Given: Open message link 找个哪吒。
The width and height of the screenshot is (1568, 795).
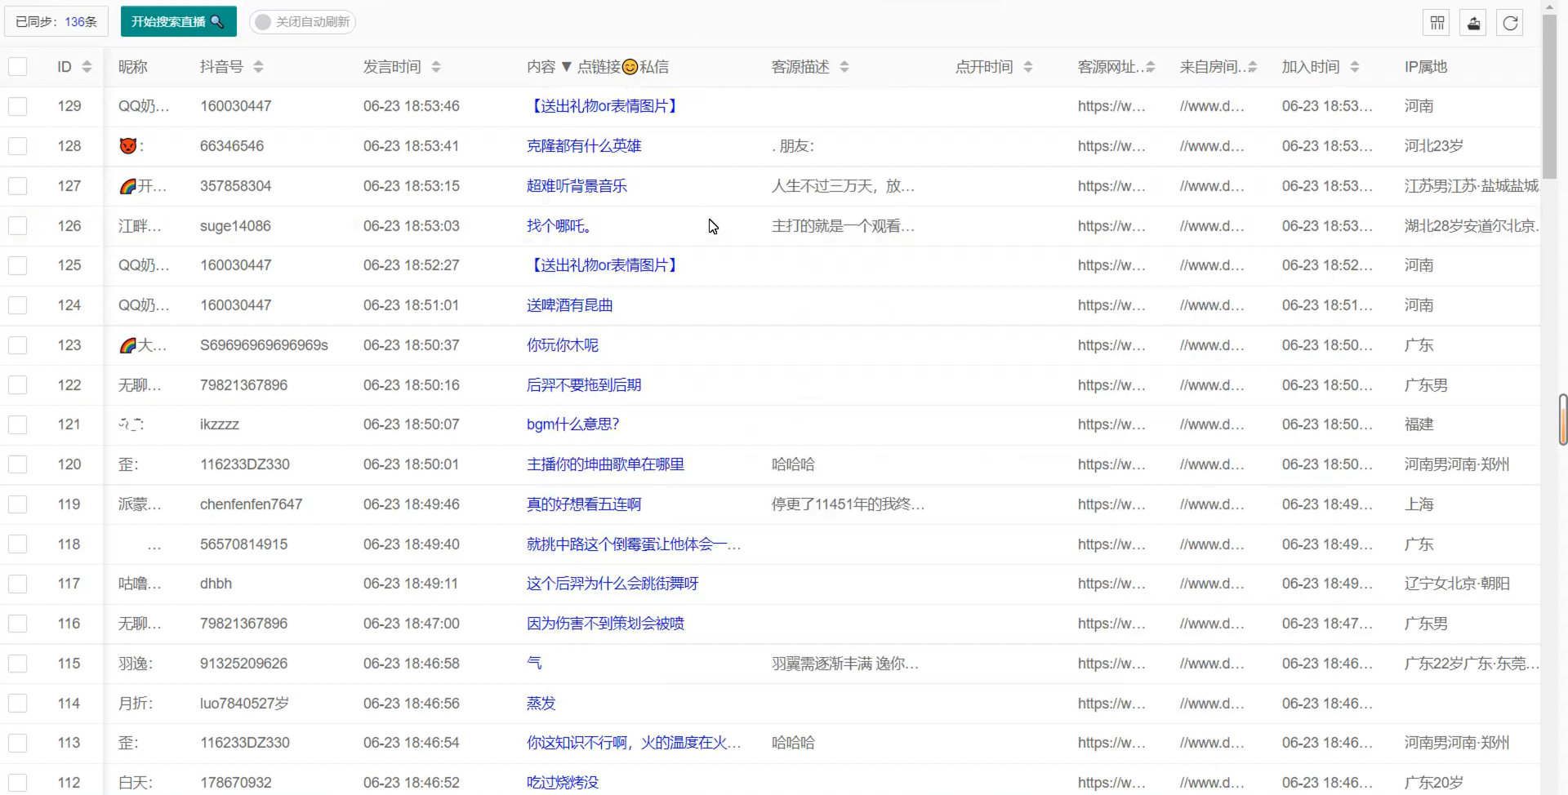Looking at the screenshot, I should point(559,226).
